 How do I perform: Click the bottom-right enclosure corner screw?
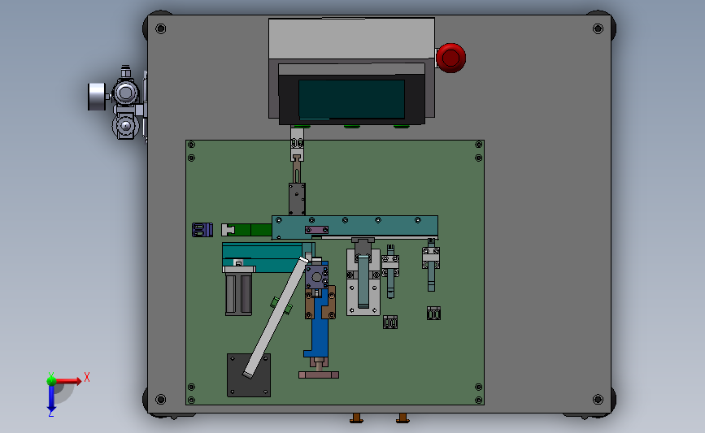pyautogui.click(x=598, y=400)
